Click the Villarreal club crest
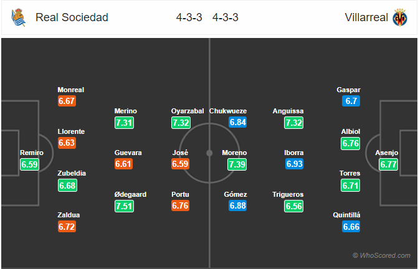The image size is (418, 269). pos(399,17)
